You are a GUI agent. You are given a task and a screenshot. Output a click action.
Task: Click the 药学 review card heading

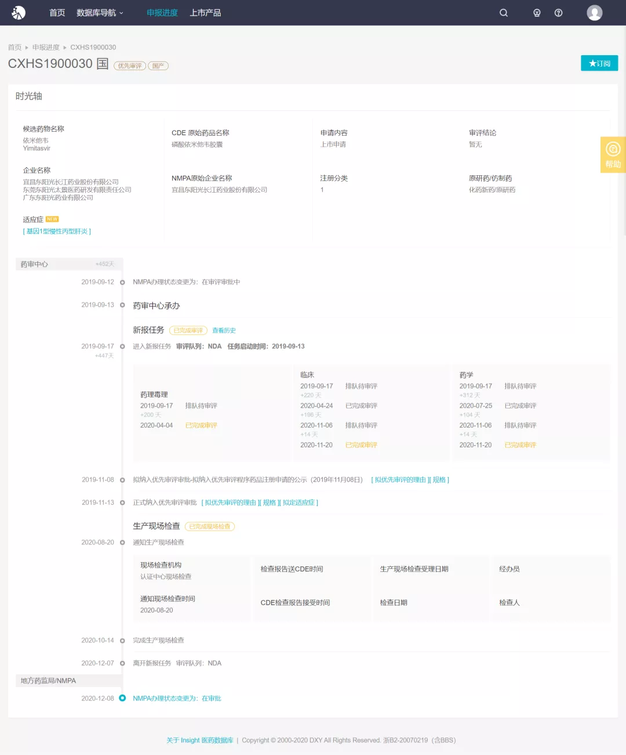[467, 375]
